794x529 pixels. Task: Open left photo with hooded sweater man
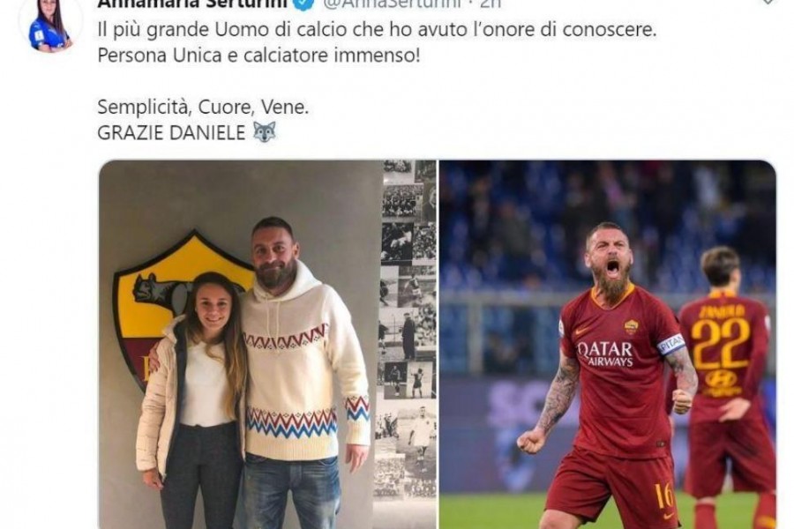click(266, 344)
